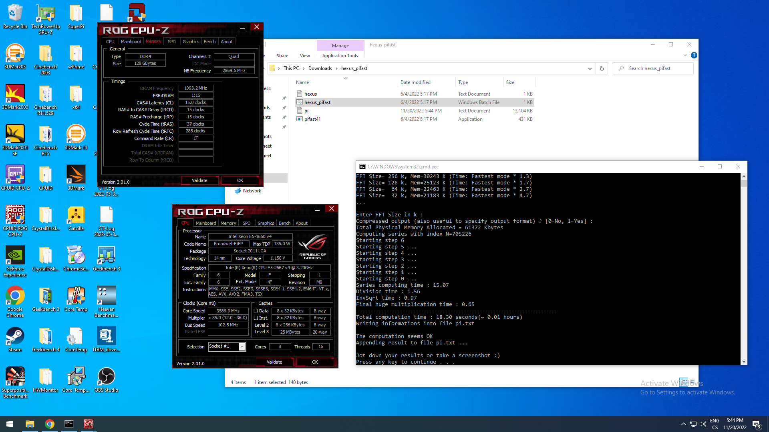Launch 3DMark2001 SE shortcut

(15, 140)
